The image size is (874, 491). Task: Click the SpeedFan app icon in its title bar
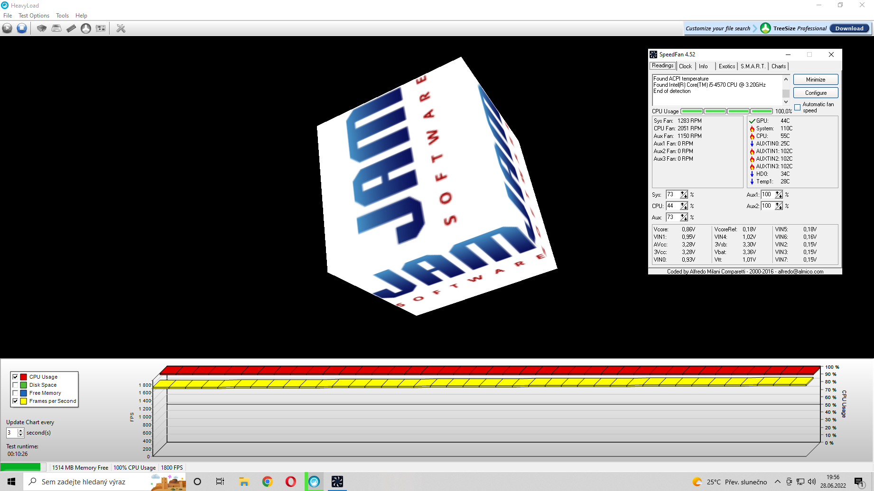653,55
